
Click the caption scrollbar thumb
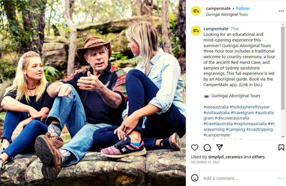coord(283,69)
